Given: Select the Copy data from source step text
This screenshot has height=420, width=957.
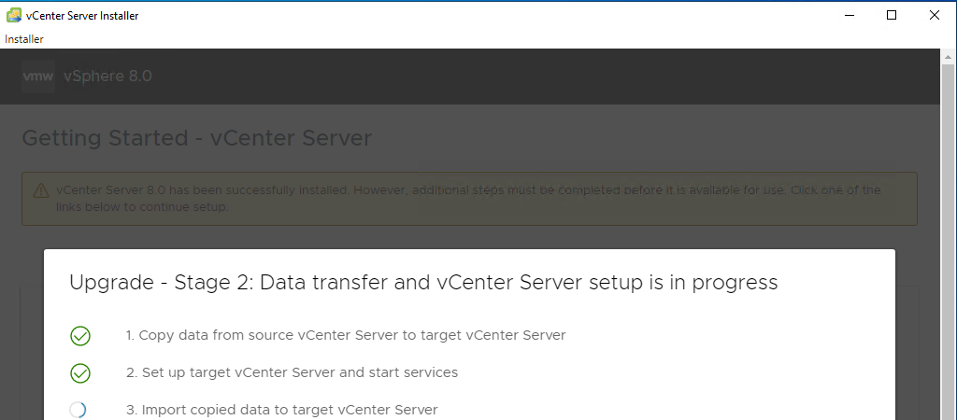Looking at the screenshot, I should [x=345, y=335].
